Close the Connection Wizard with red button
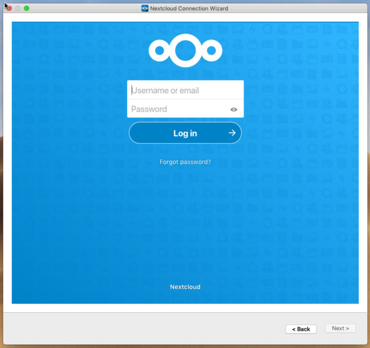Image resolution: width=370 pixels, height=348 pixels. pos(9,8)
